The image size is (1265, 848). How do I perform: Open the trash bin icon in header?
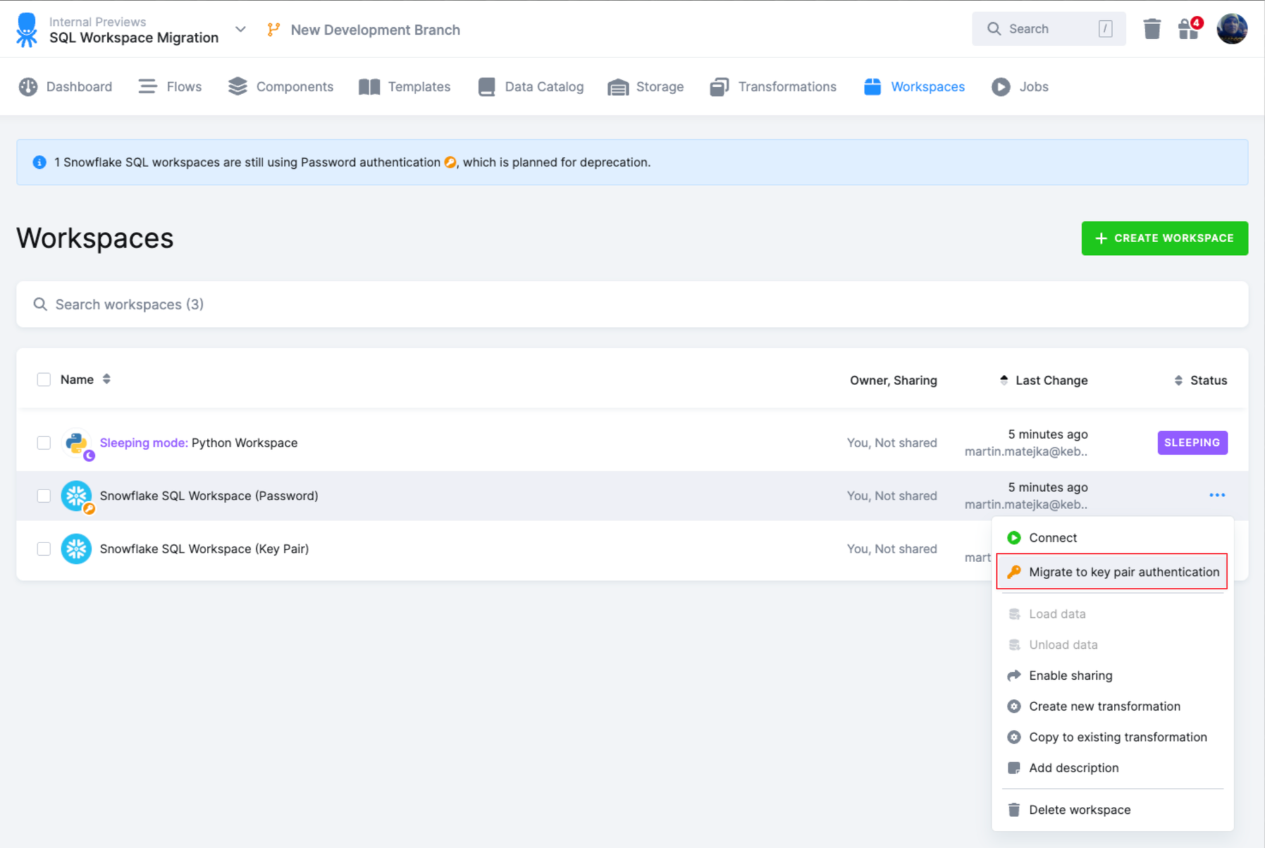pos(1152,29)
